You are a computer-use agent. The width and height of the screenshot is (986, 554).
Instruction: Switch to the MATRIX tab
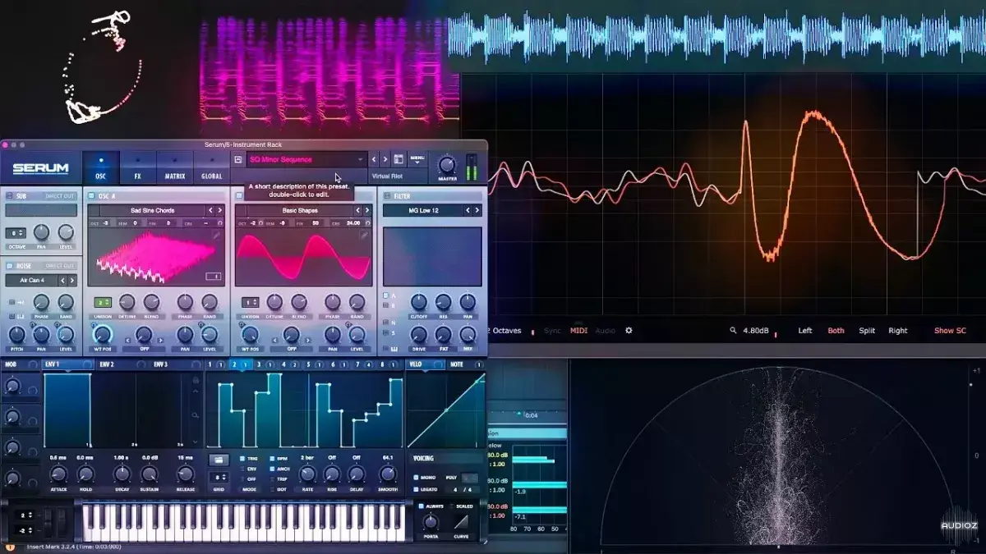tap(174, 167)
